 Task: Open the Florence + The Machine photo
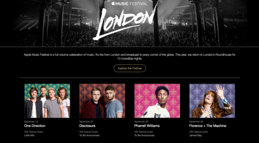(212, 101)
